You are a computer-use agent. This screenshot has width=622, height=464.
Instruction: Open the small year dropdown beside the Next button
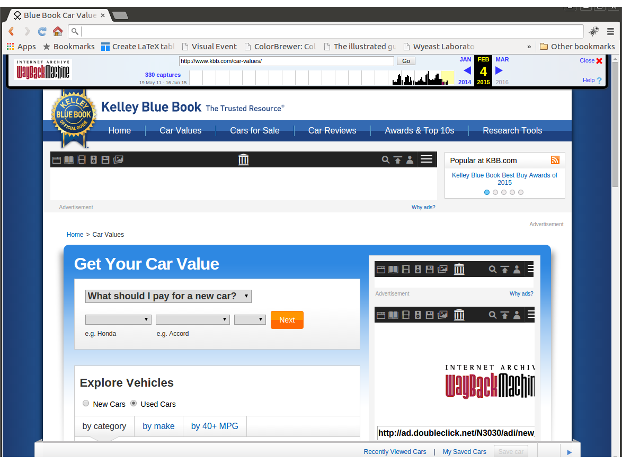250,319
